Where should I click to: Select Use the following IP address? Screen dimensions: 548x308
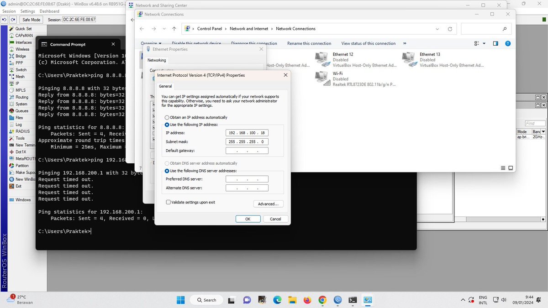167,125
